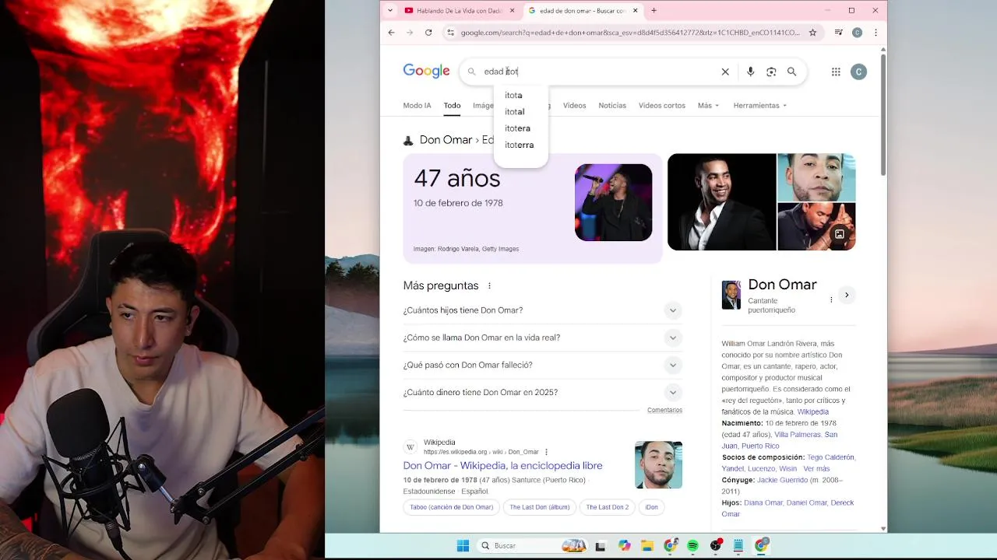
Task: Choose the 'itoterra' suggestion
Action: click(x=519, y=145)
